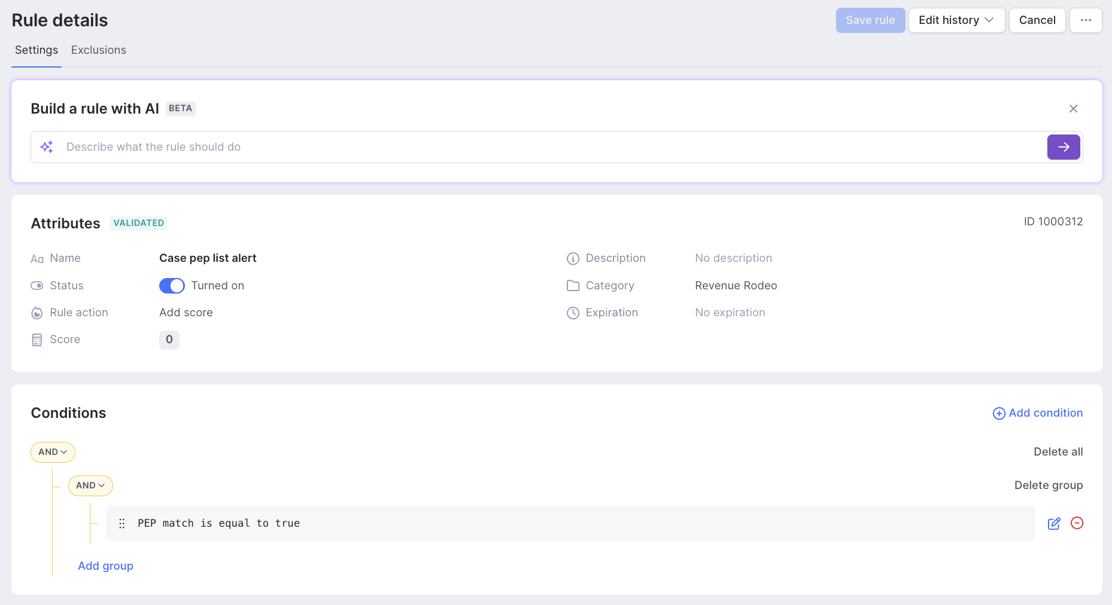
Task: Remove the PEP match condition with red minus icon
Action: coord(1077,523)
